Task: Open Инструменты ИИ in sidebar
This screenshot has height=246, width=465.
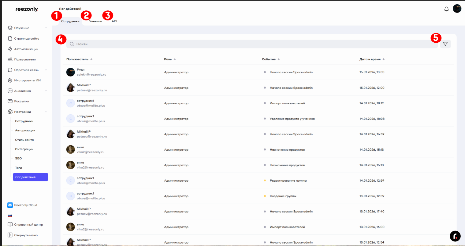Action: [x=27, y=80]
